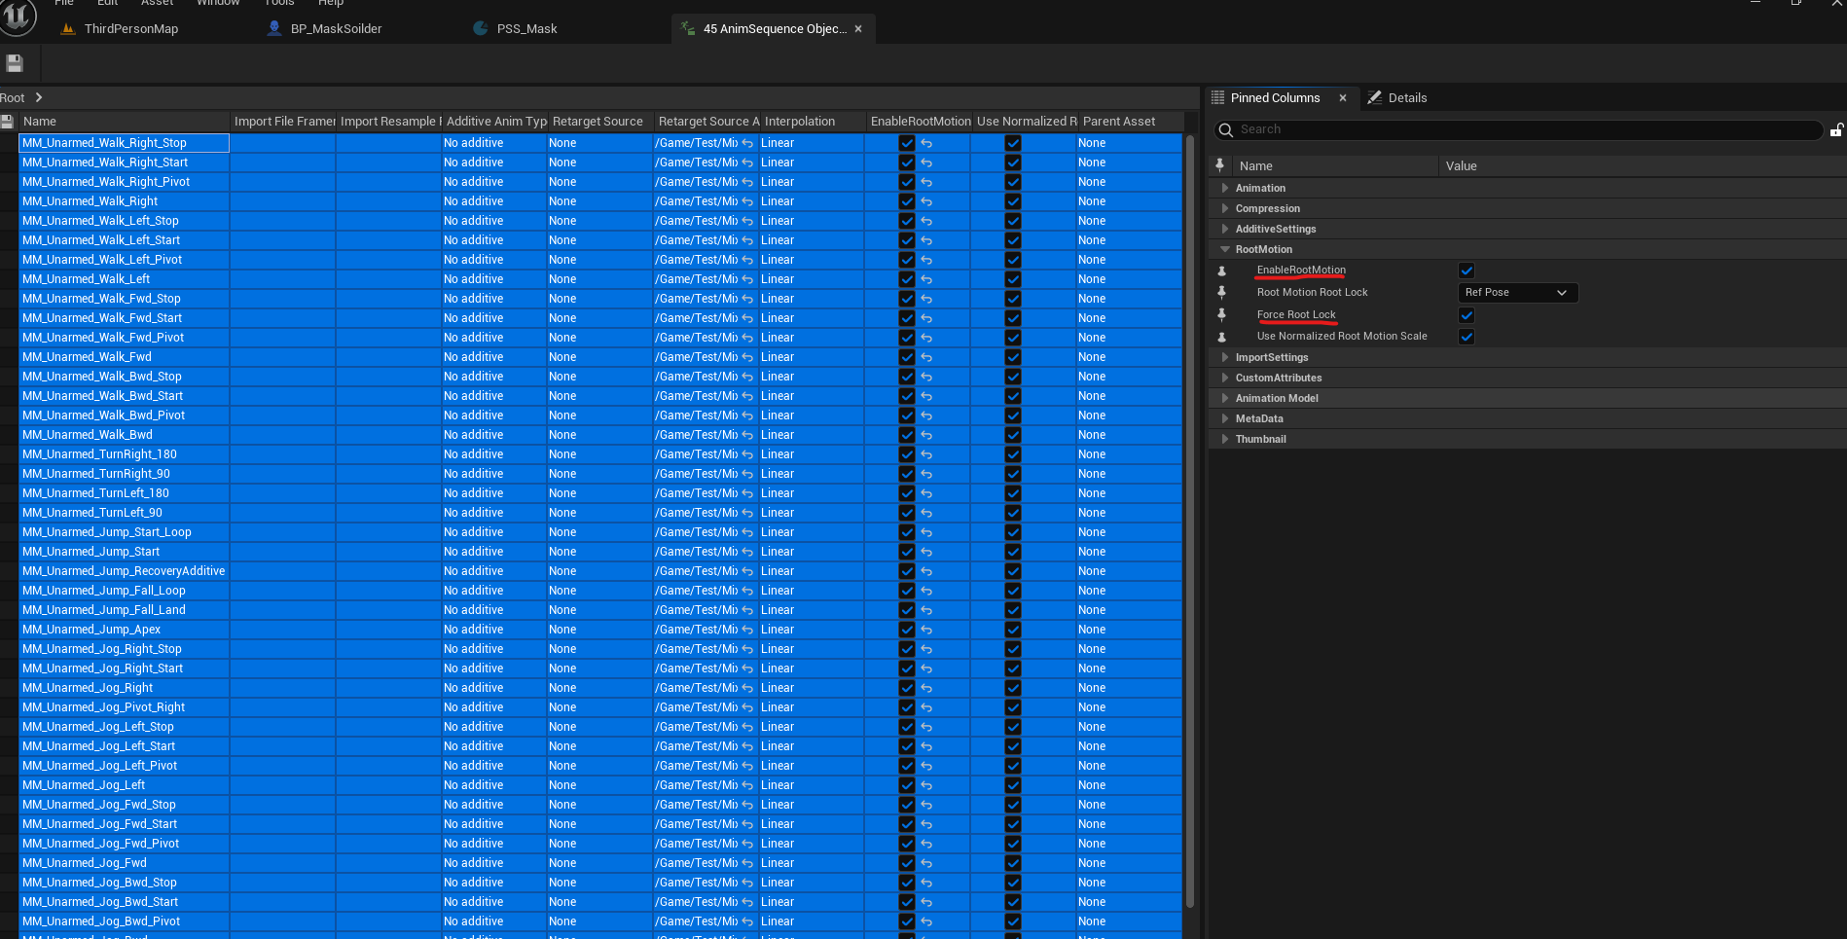Click the Pinned Columns grid icon

coord(1217,97)
